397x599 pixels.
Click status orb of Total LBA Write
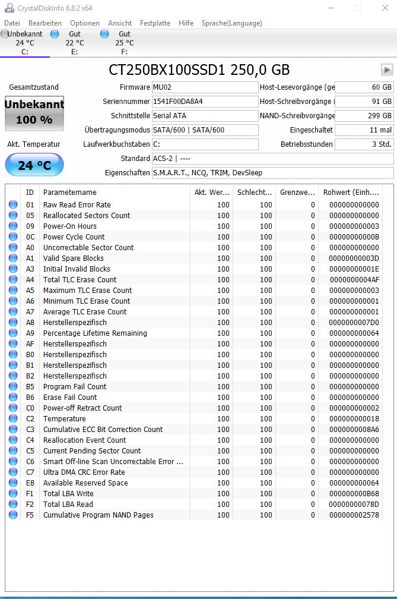point(13,493)
